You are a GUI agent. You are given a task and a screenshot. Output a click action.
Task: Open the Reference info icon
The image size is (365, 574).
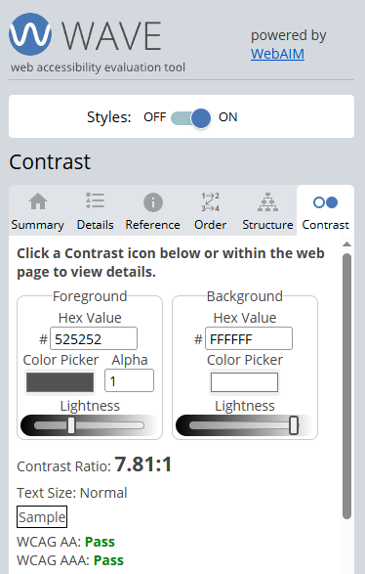click(x=152, y=202)
